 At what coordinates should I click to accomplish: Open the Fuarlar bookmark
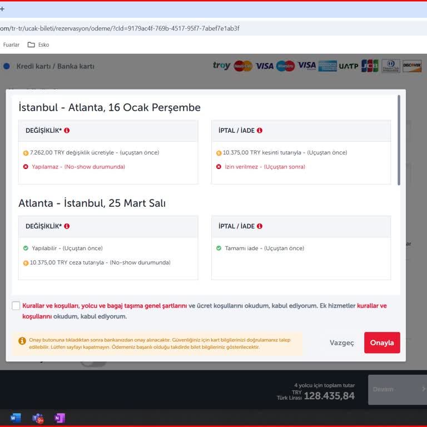(11, 44)
